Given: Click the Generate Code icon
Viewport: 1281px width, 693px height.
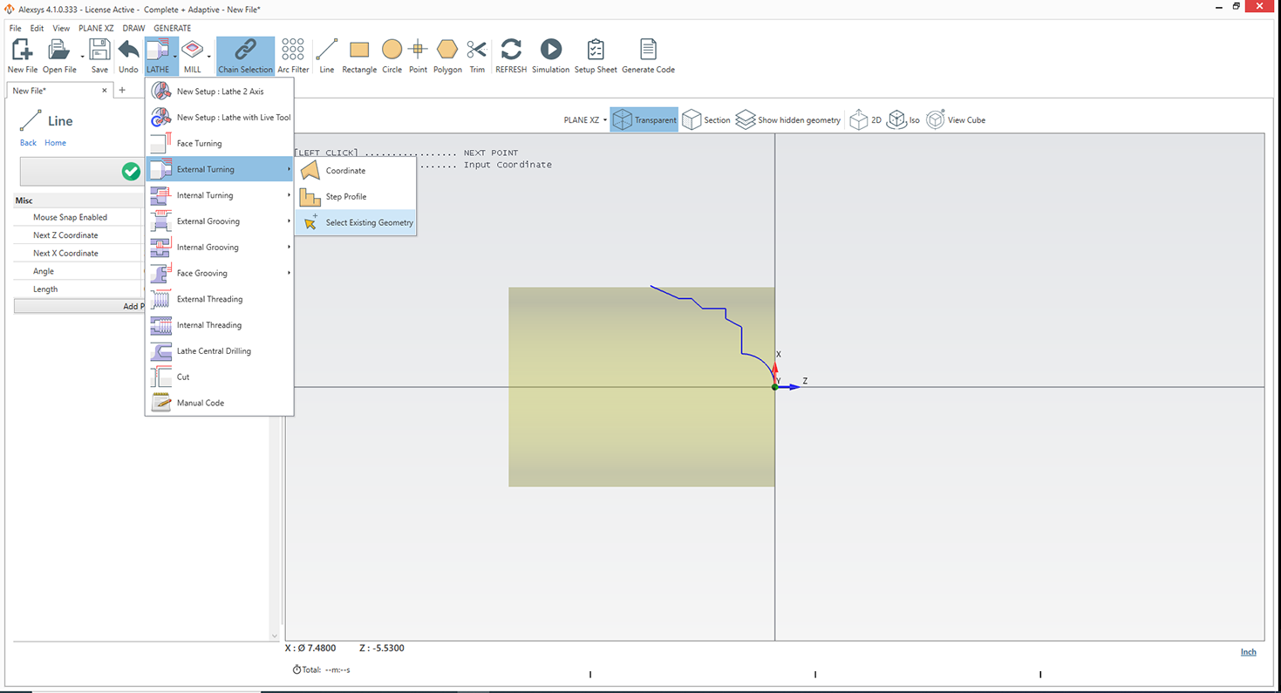Looking at the screenshot, I should point(648,50).
